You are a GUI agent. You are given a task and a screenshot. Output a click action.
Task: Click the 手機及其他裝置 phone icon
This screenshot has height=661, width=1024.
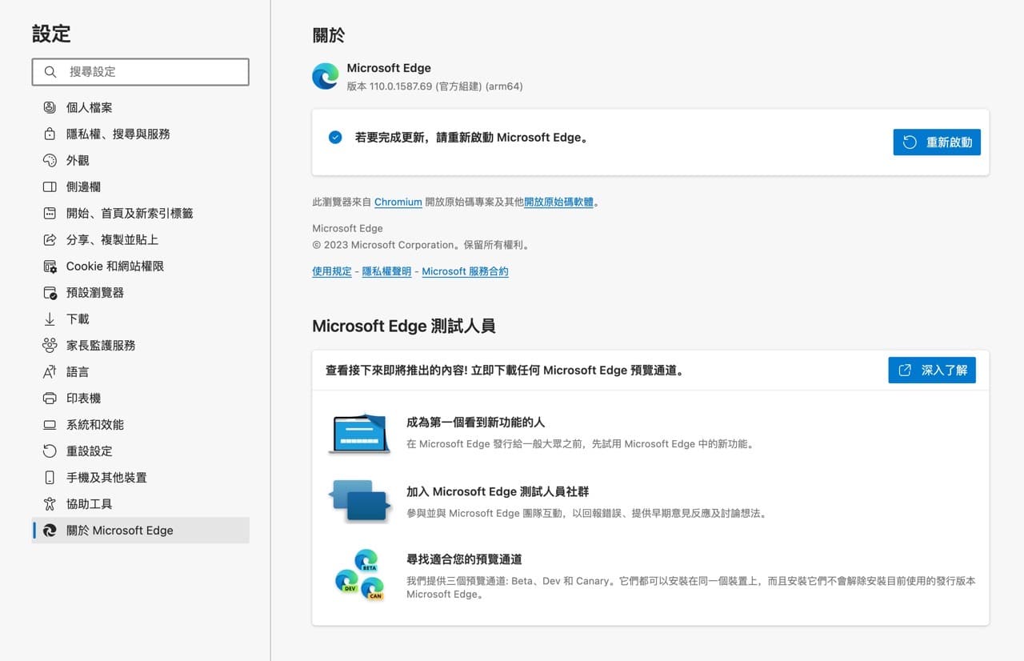pos(50,477)
